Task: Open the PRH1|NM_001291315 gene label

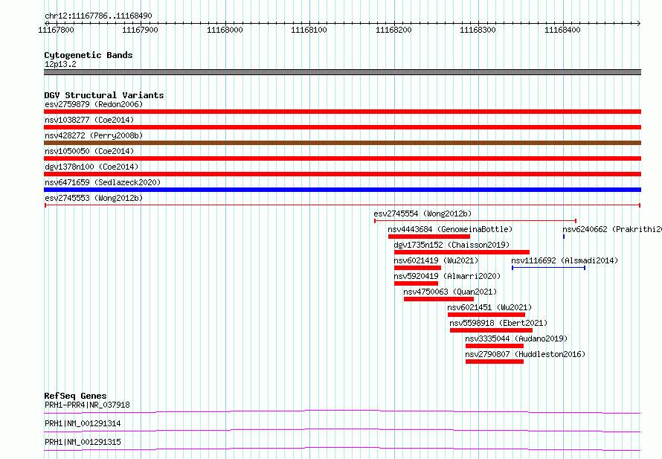Action: pyautogui.click(x=83, y=442)
